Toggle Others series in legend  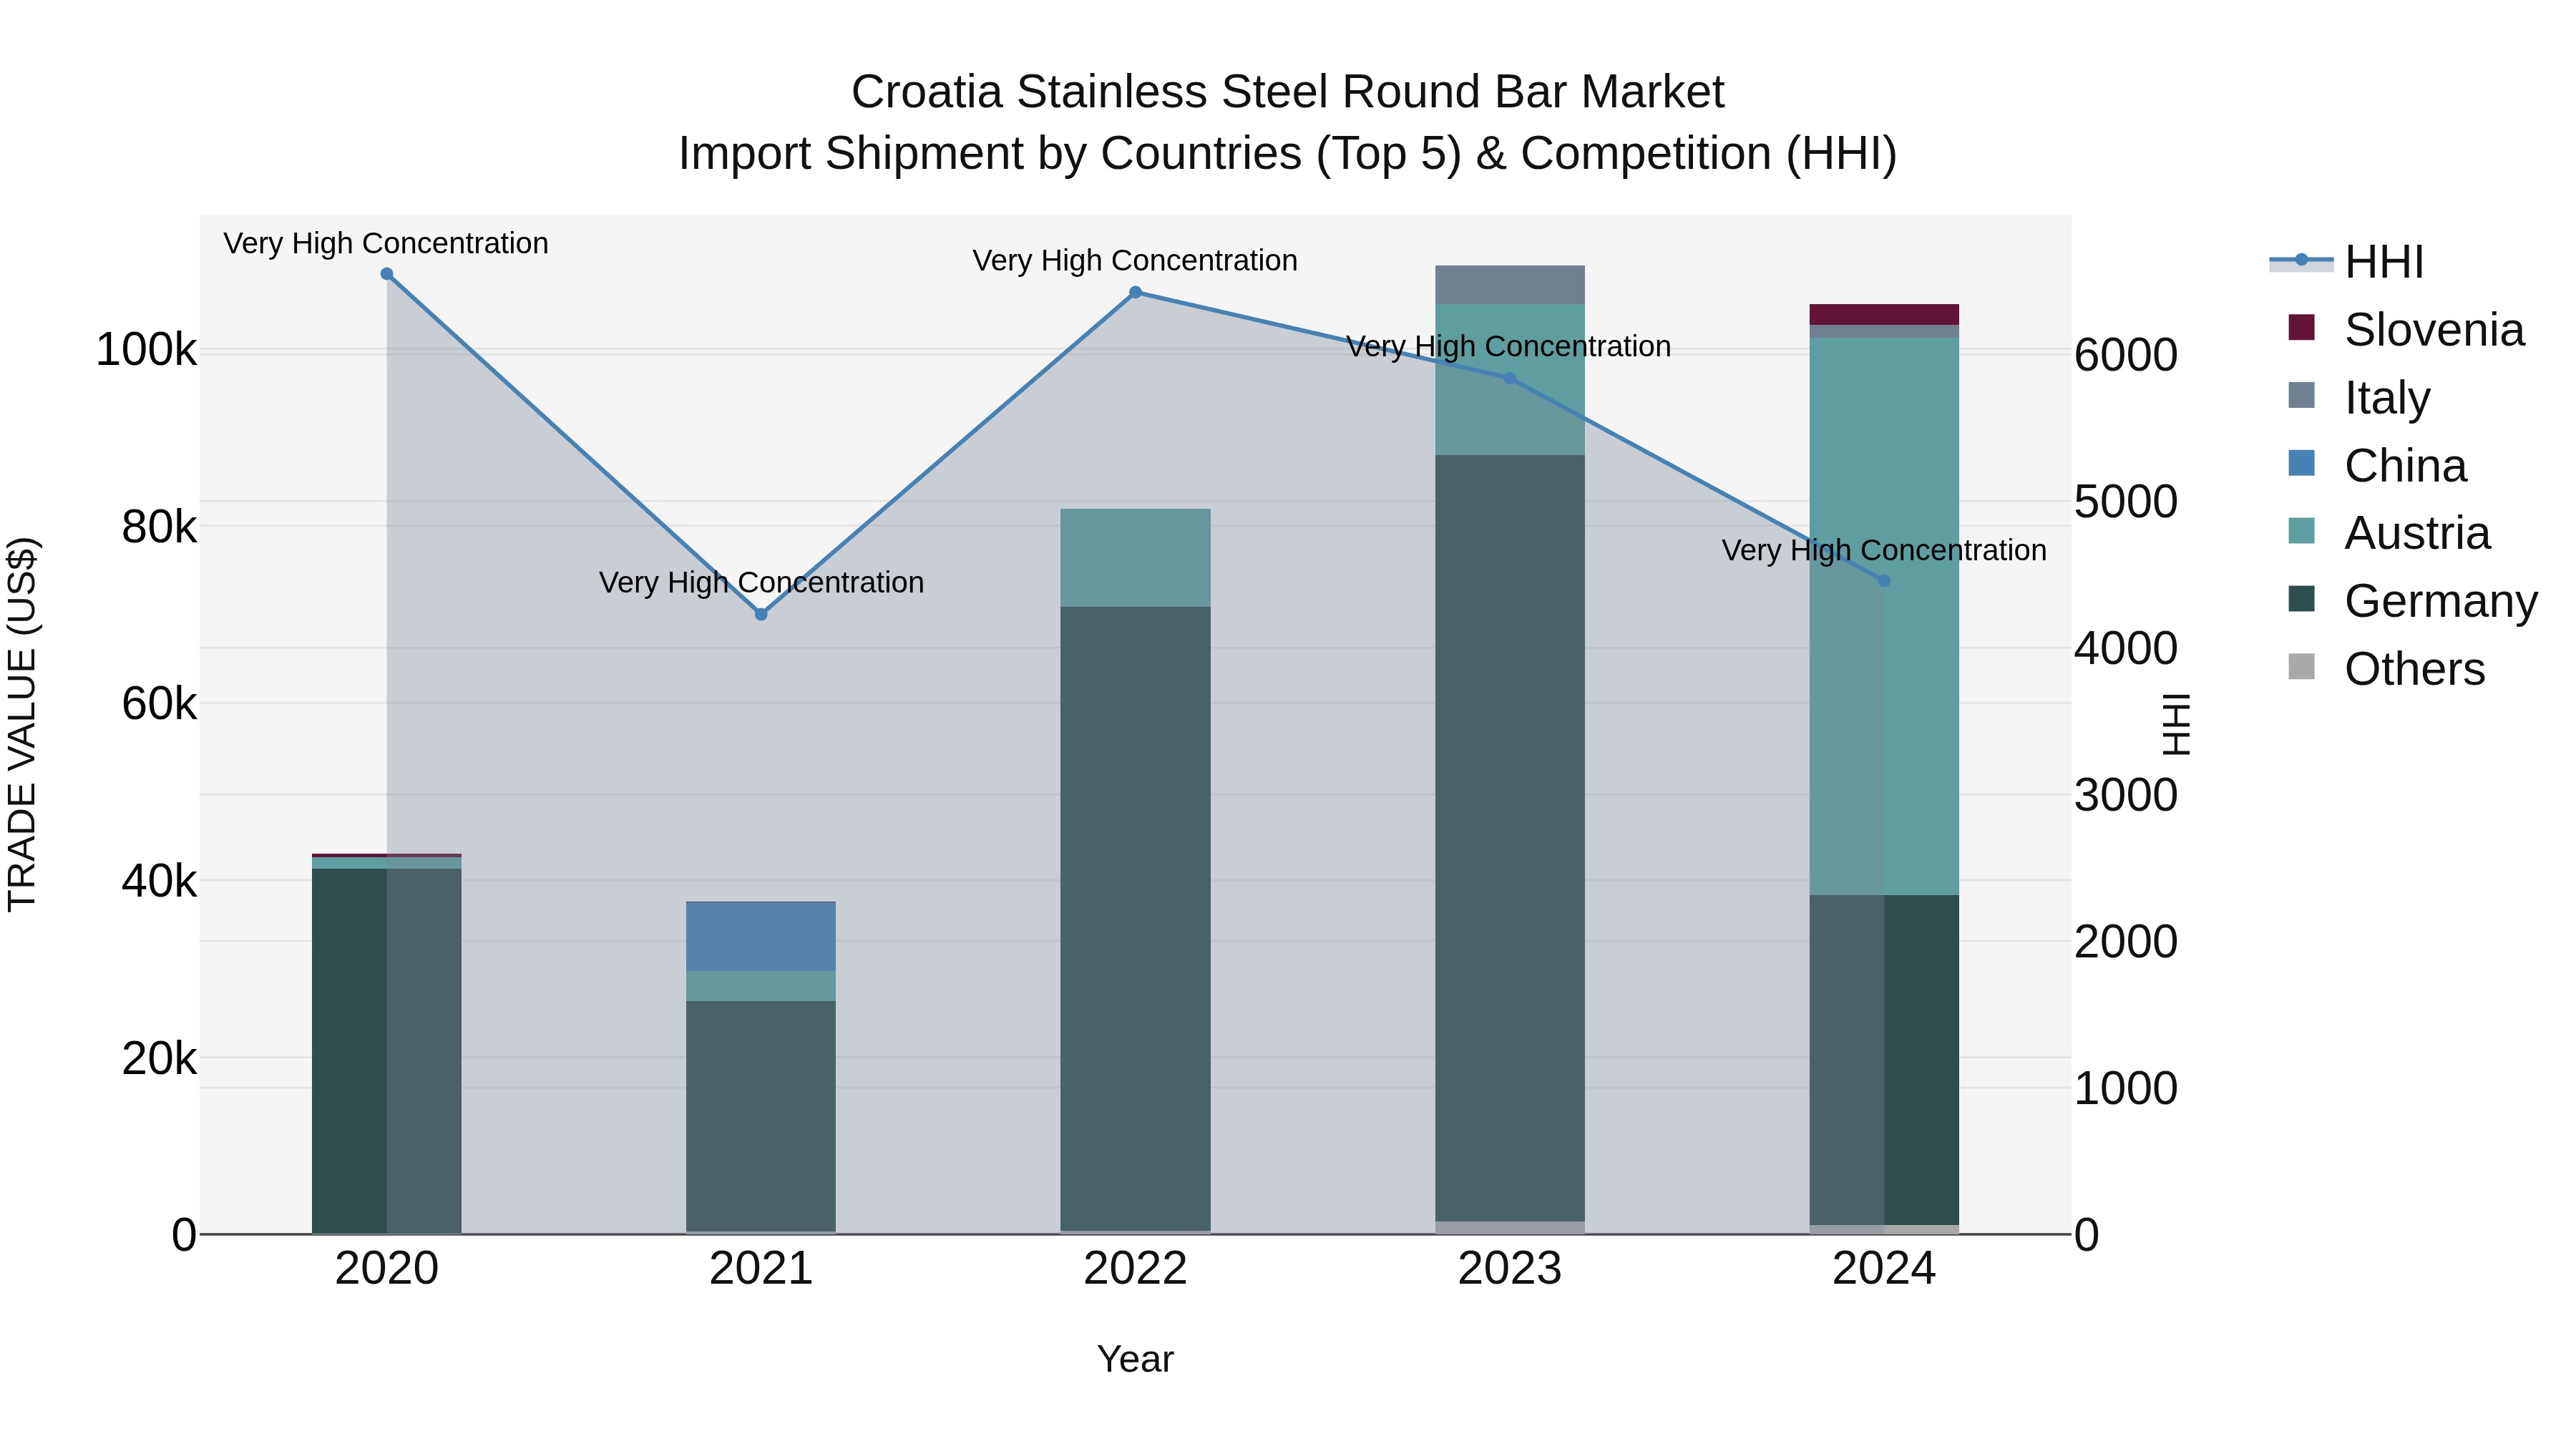coord(2386,669)
